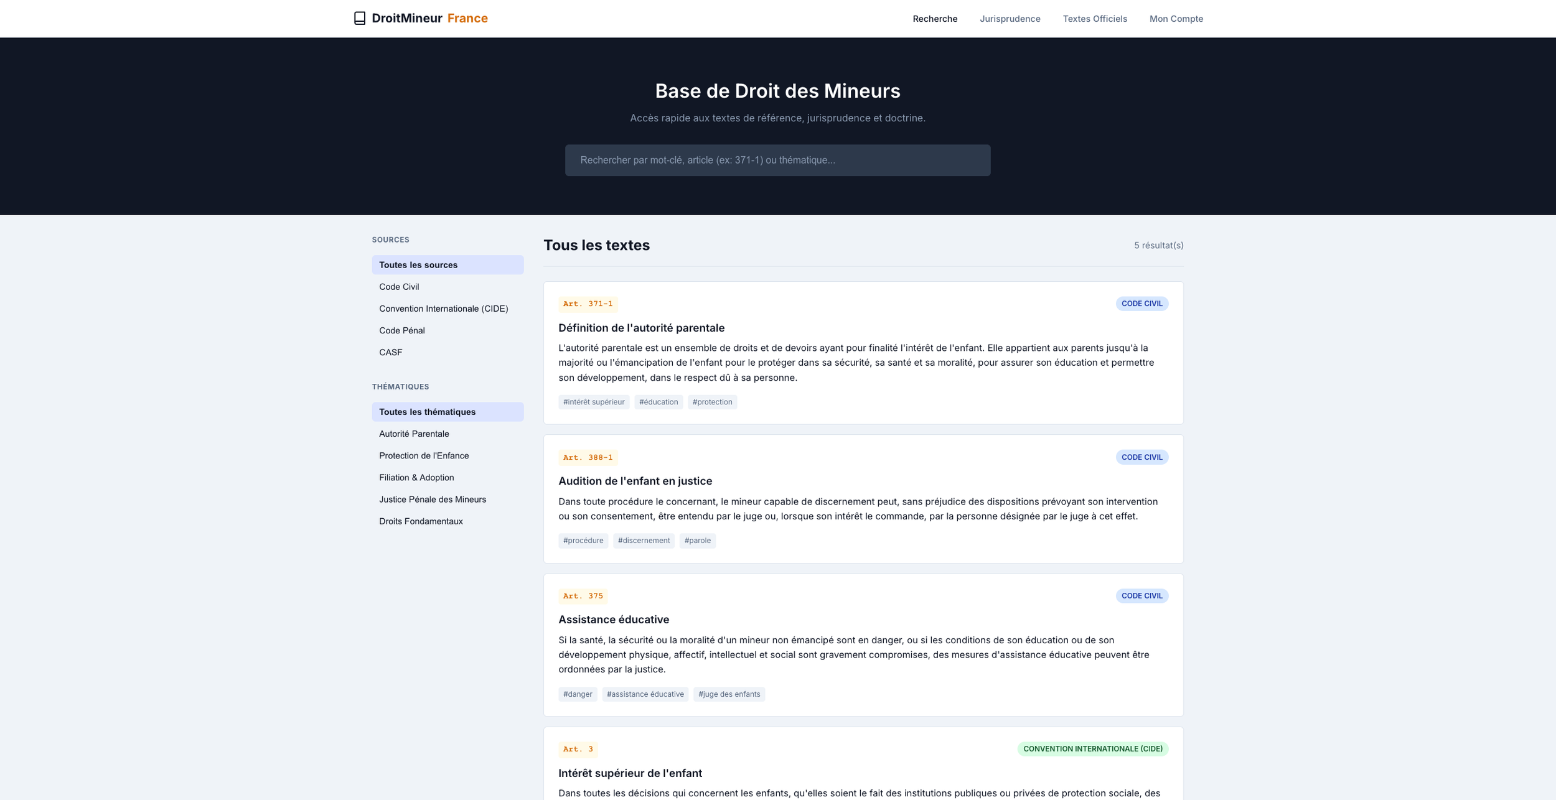The width and height of the screenshot is (1556, 800).
Task: Open Droits Fondamentaux thematic filter
Action: click(421, 521)
